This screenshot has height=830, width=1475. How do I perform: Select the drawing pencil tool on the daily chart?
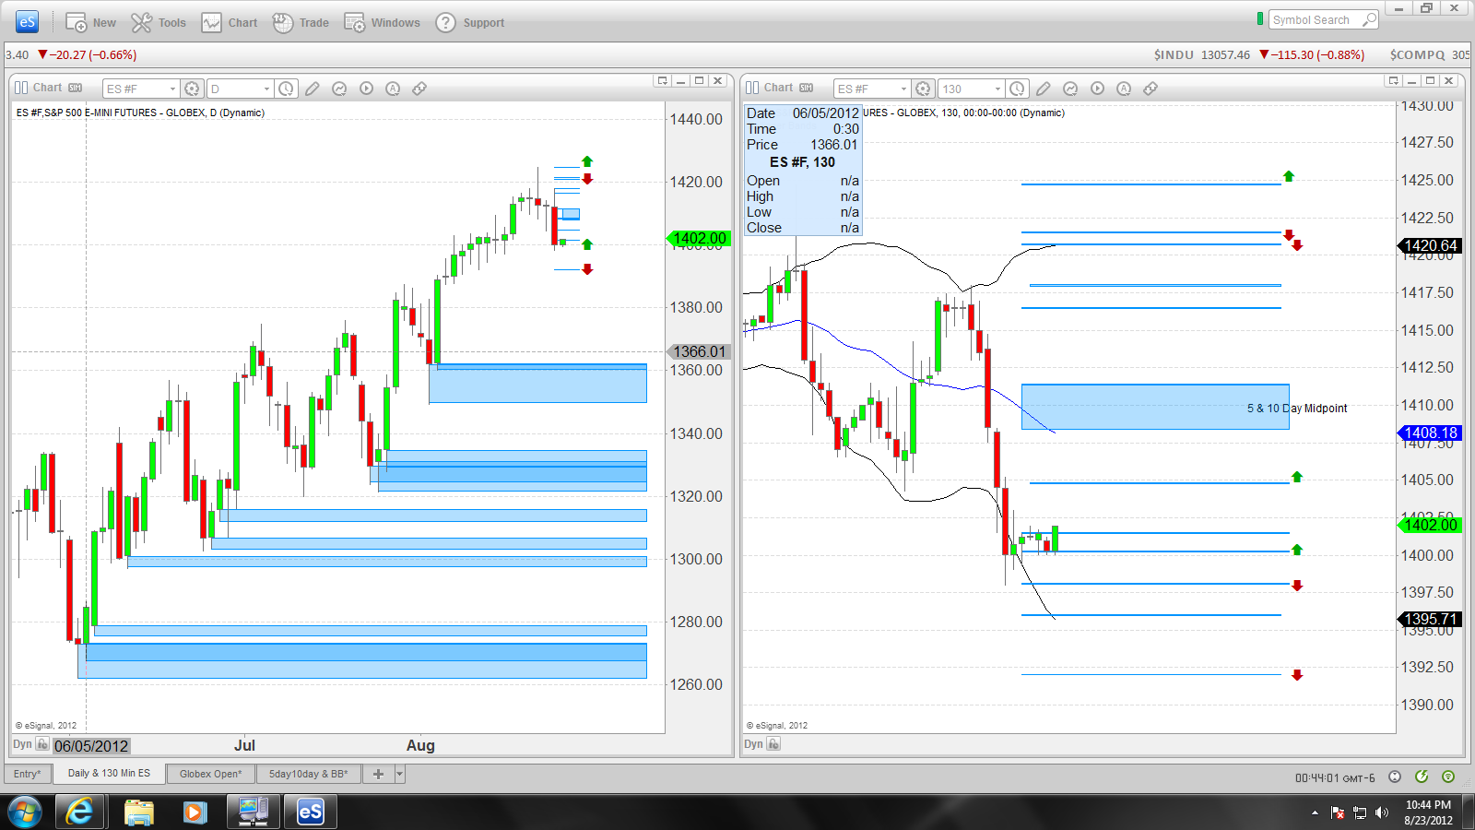tap(313, 89)
